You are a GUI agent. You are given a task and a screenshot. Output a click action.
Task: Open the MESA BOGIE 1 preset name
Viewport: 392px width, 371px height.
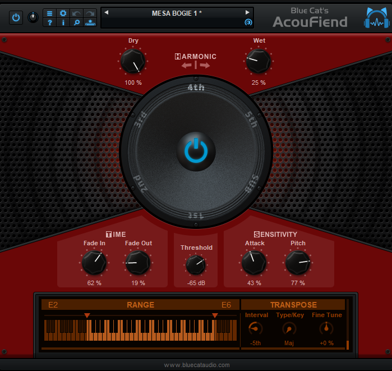(177, 13)
